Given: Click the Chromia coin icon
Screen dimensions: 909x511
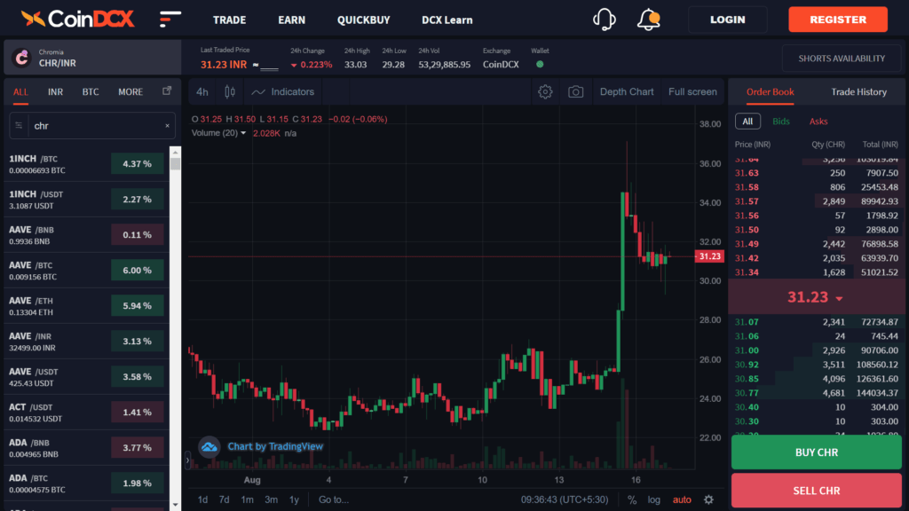Looking at the screenshot, I should [x=21, y=58].
